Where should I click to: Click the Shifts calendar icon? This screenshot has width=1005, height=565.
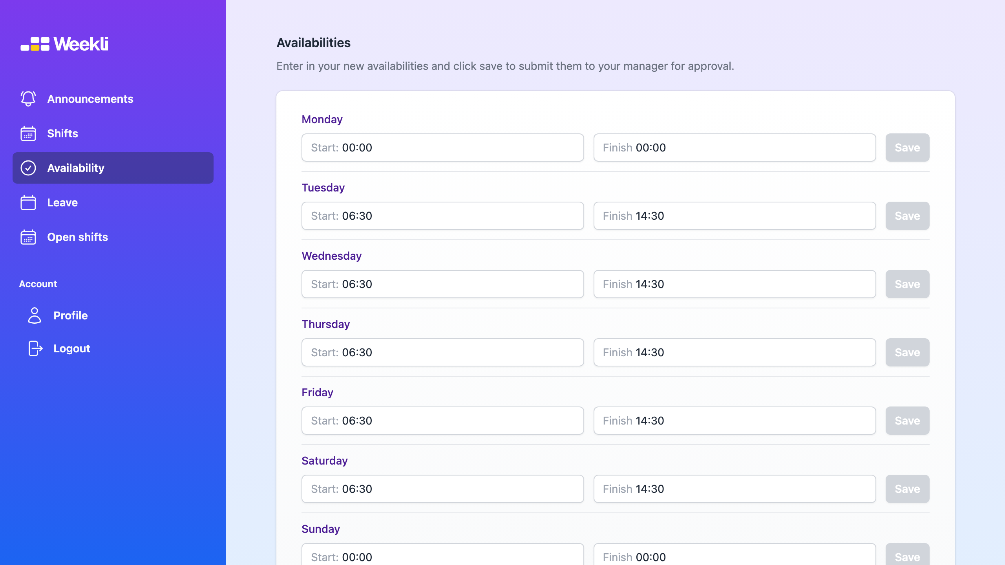[28, 133]
